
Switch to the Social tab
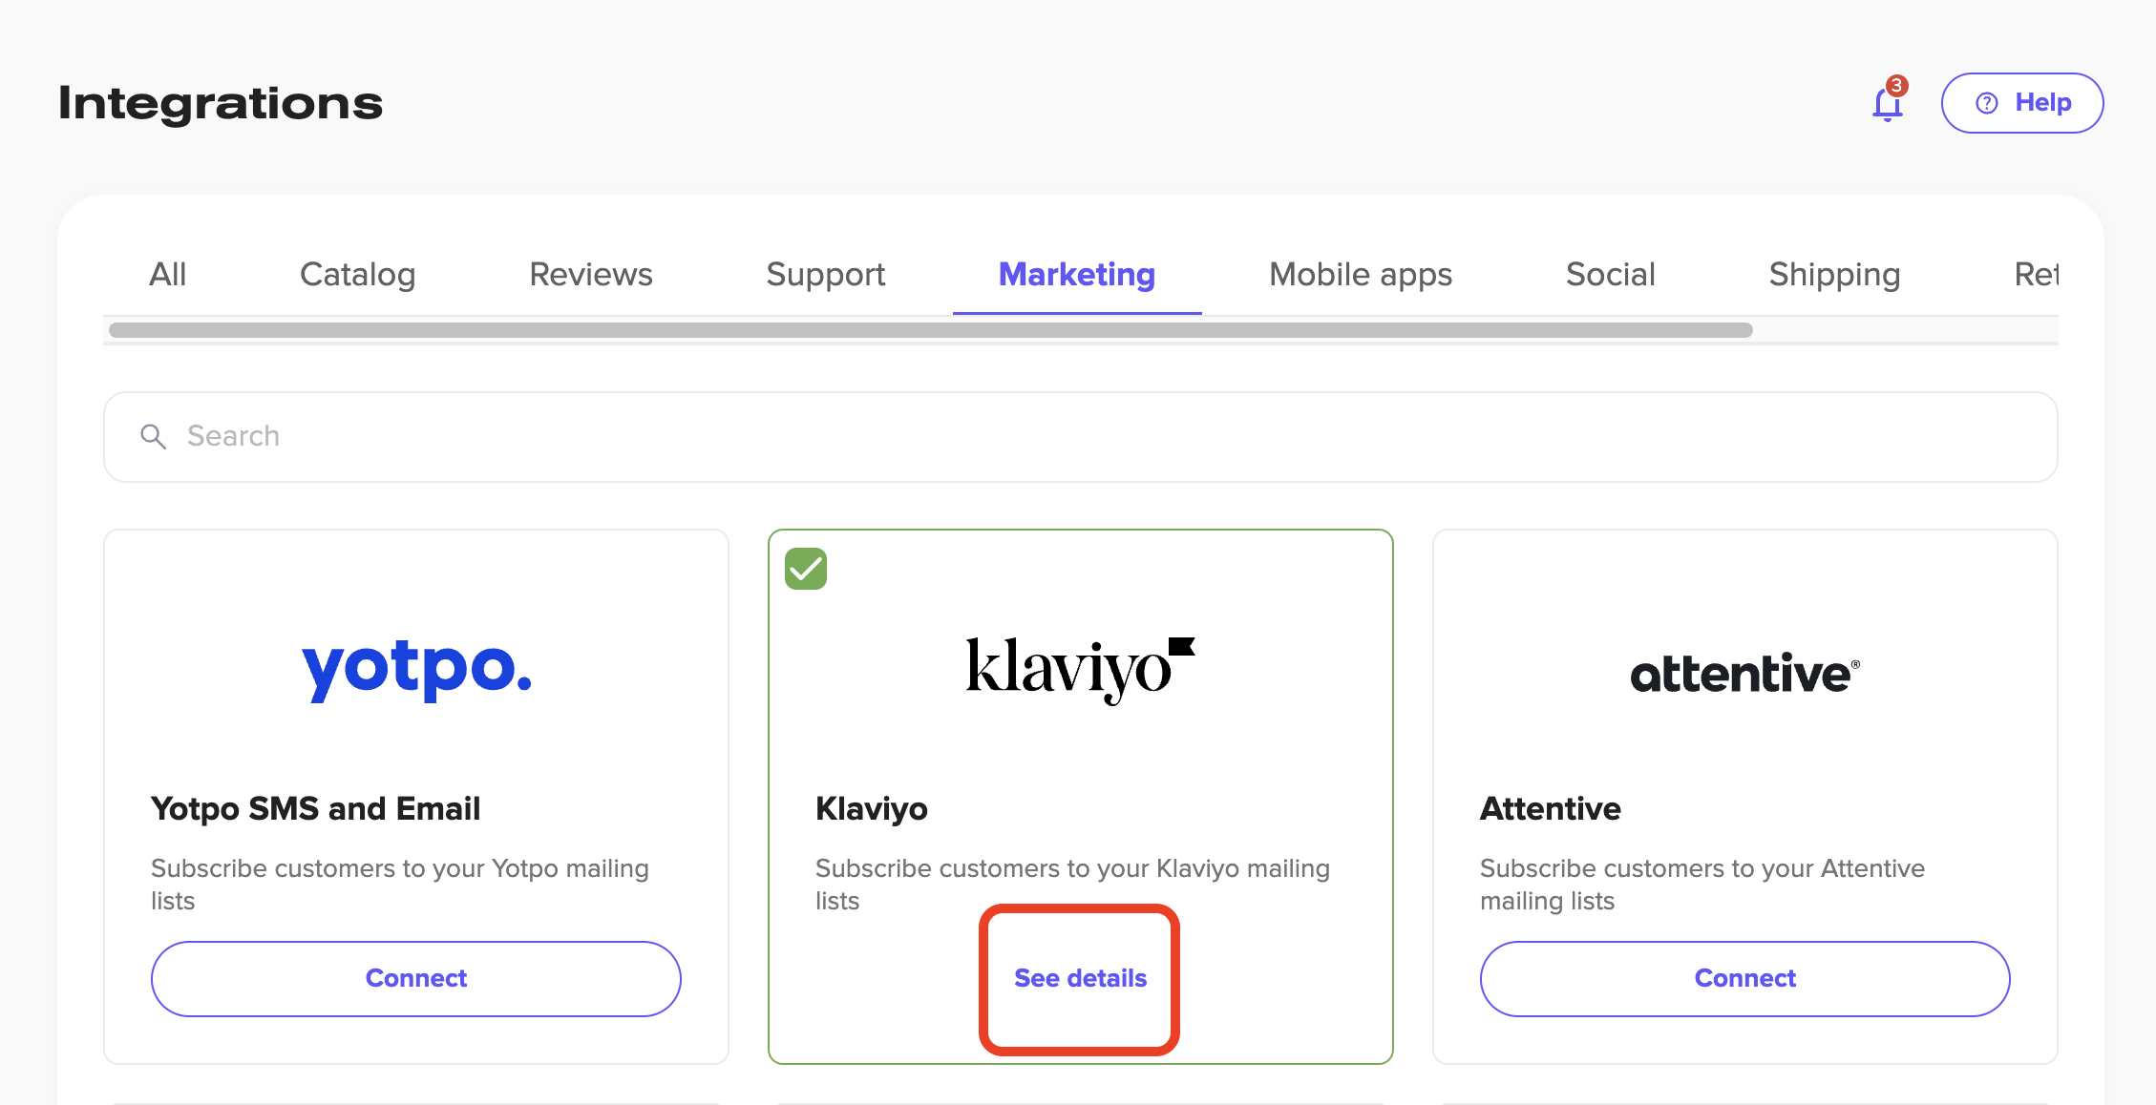1611,275
